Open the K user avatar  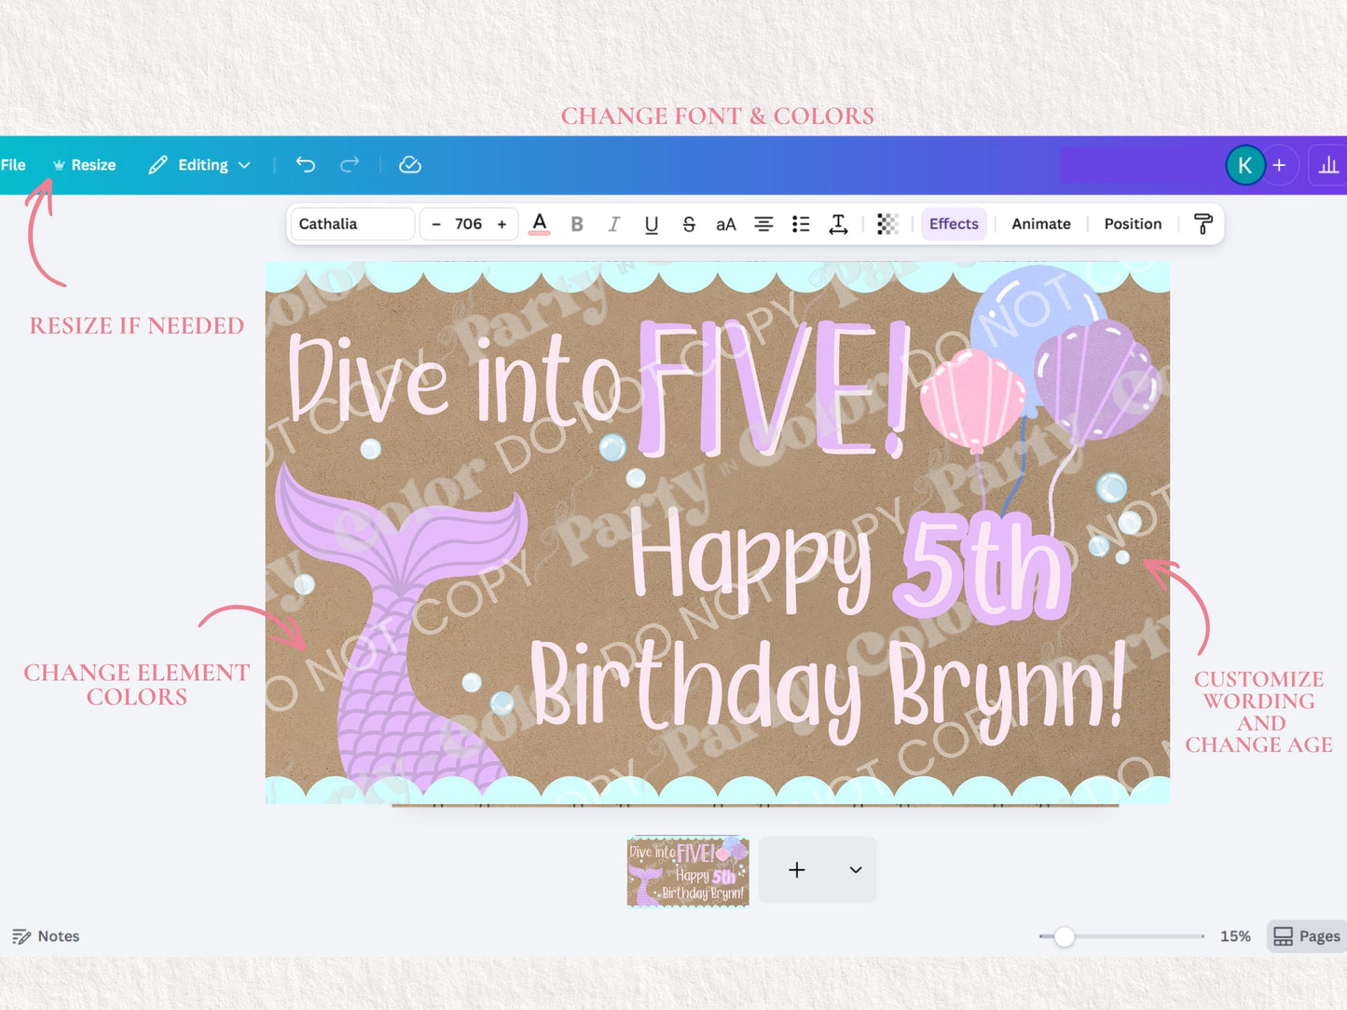coord(1244,166)
